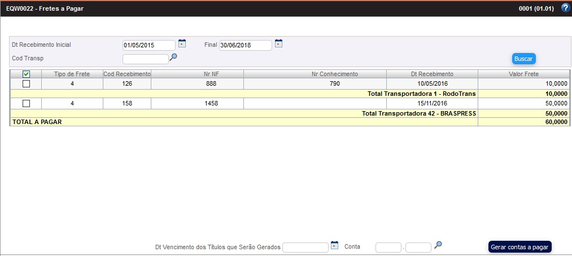Focus the Cod Transp input field
The width and height of the screenshot is (572, 256).
(145, 59)
